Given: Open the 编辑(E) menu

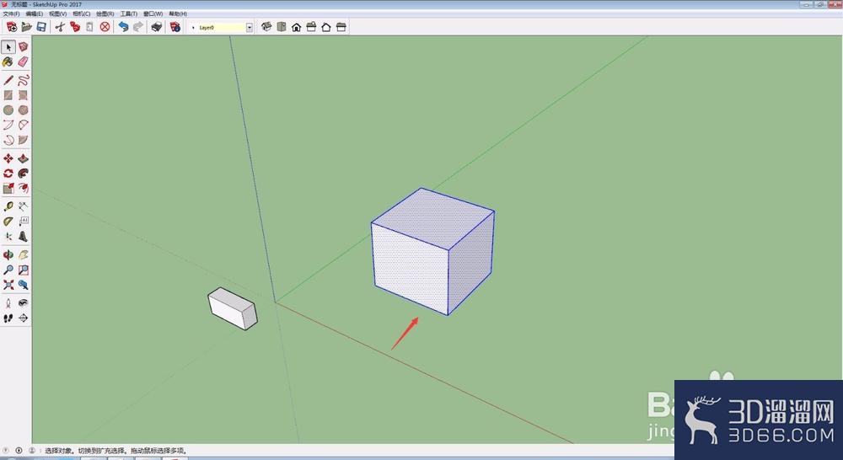Looking at the screenshot, I should (x=35, y=14).
